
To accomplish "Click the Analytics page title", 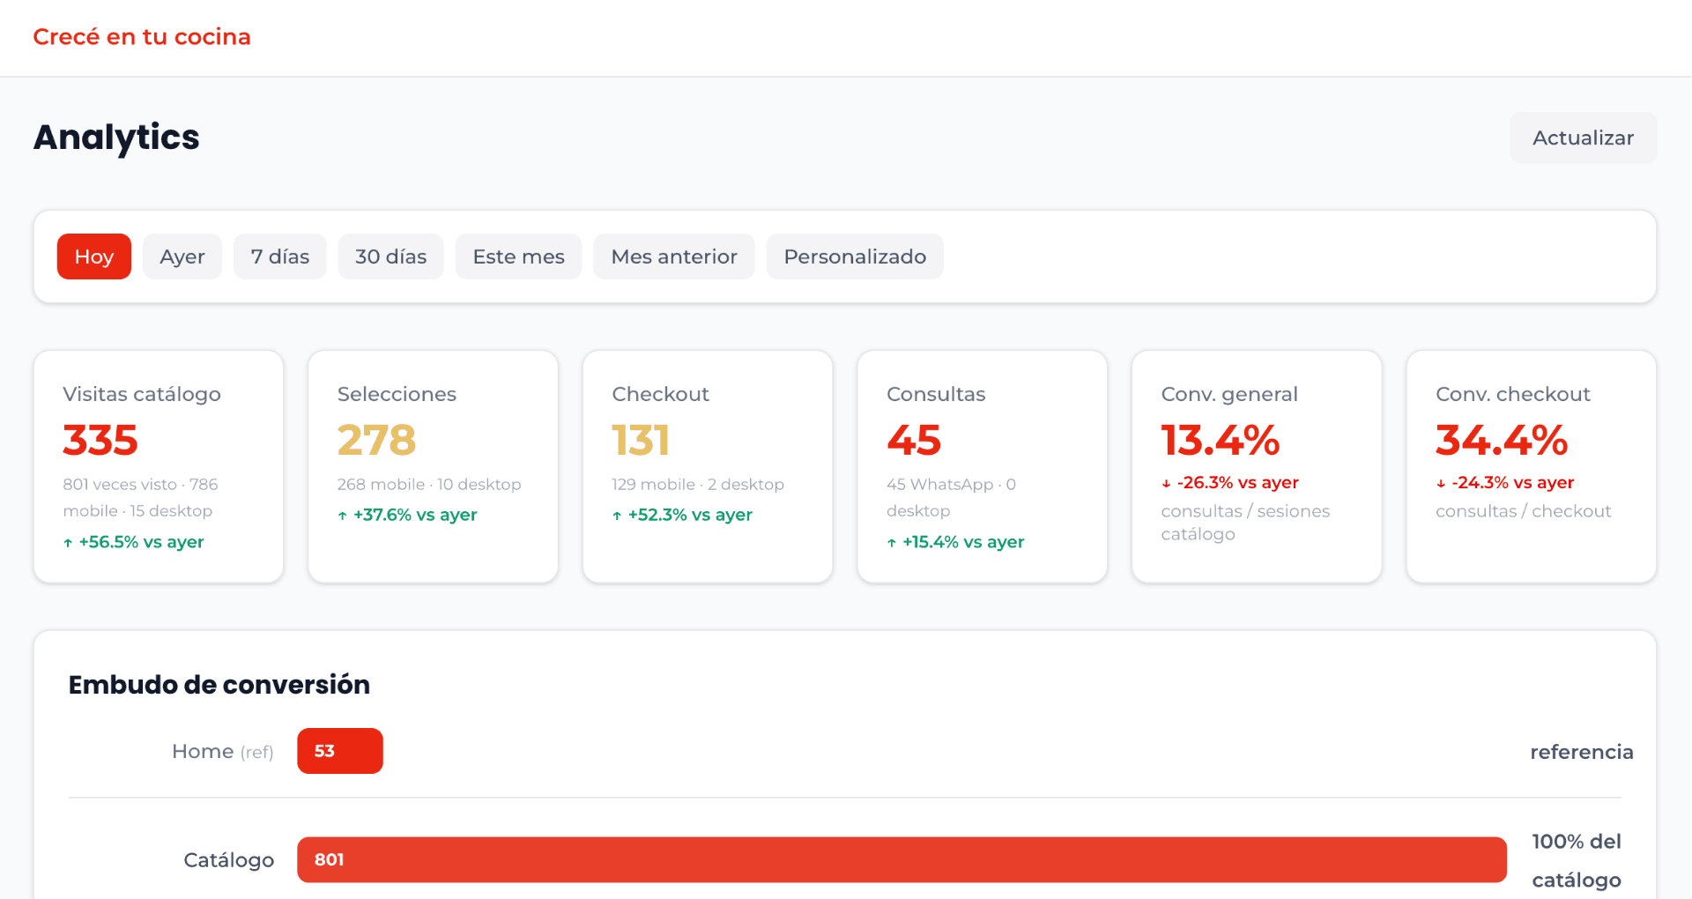I will pos(116,137).
